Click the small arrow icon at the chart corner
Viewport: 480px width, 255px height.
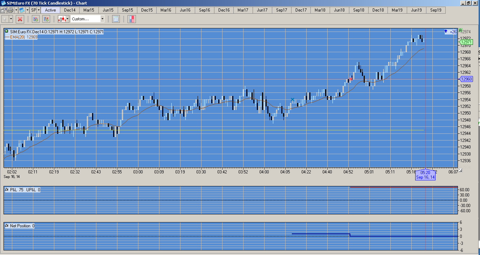[460, 170]
